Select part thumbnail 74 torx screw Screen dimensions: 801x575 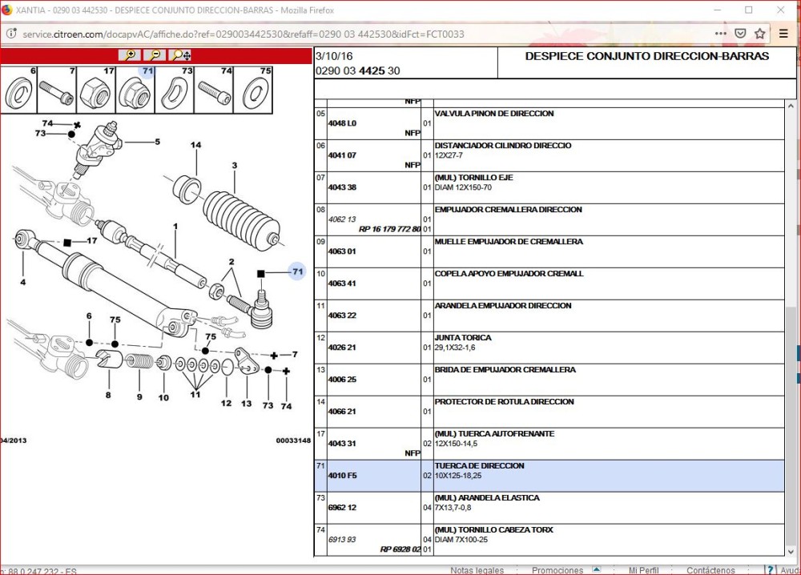pyautogui.click(x=214, y=90)
